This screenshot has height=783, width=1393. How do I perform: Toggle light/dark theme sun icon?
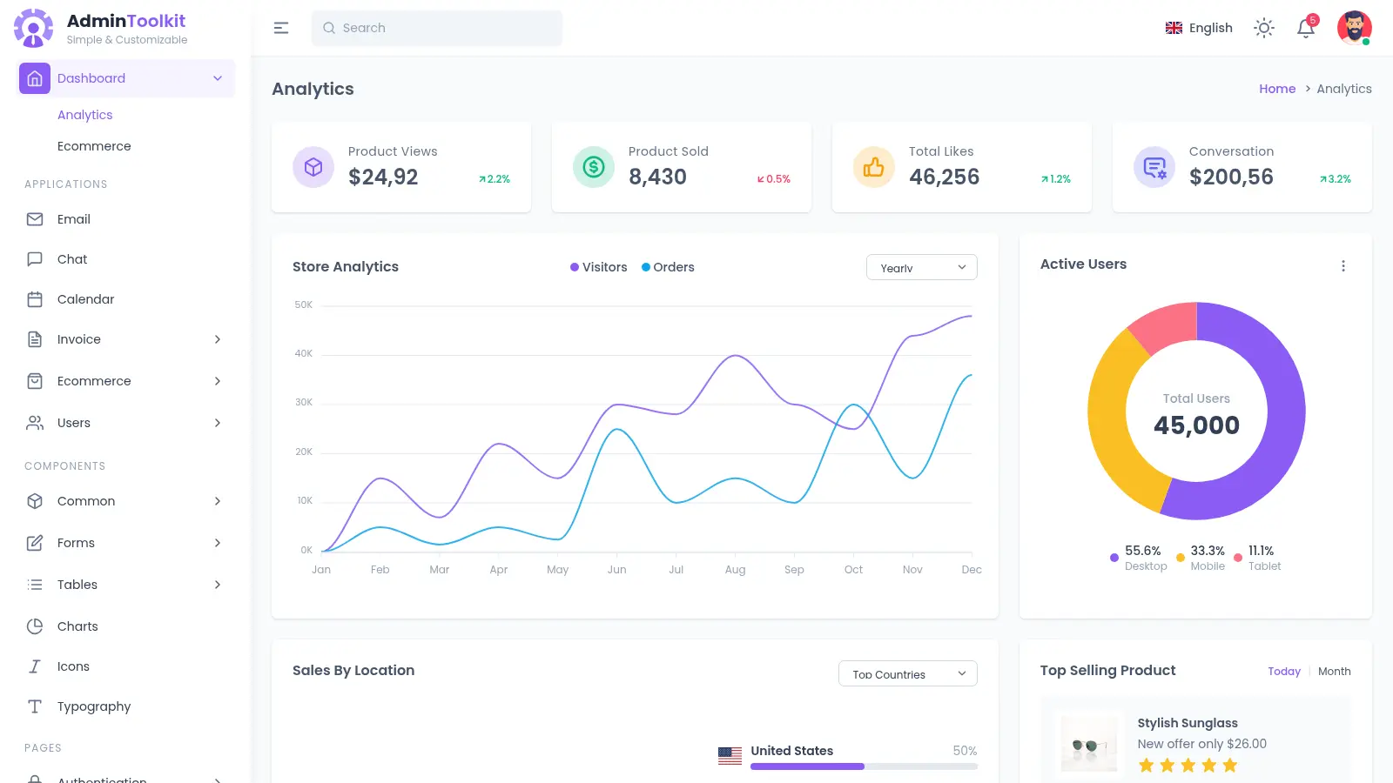point(1264,28)
